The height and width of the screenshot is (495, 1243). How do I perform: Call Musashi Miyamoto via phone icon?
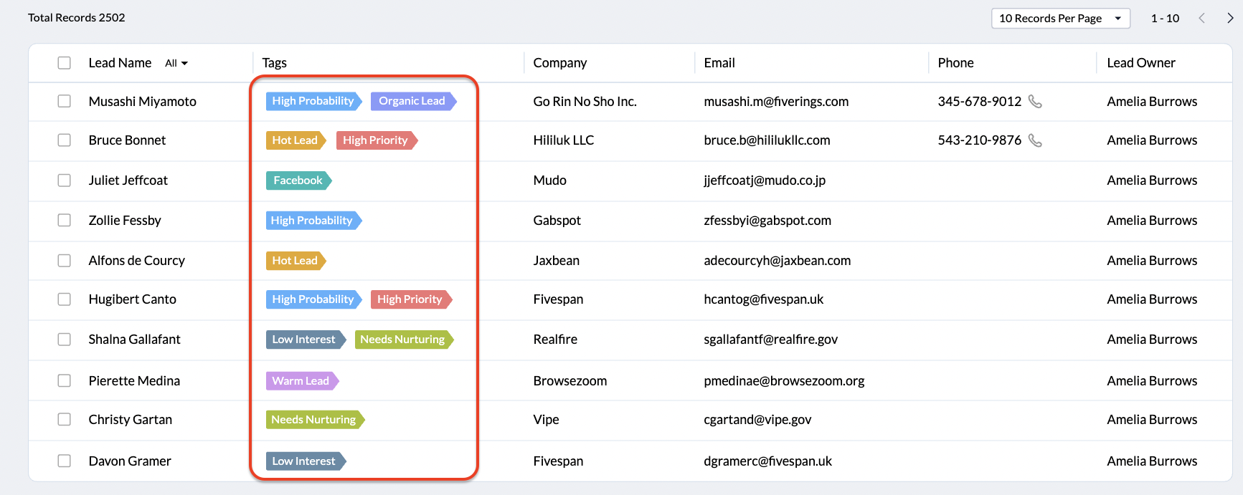1035,101
